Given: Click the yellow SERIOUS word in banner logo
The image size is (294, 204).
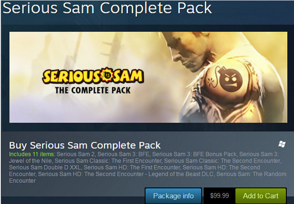Looking at the screenshot, I should tap(71, 77).
